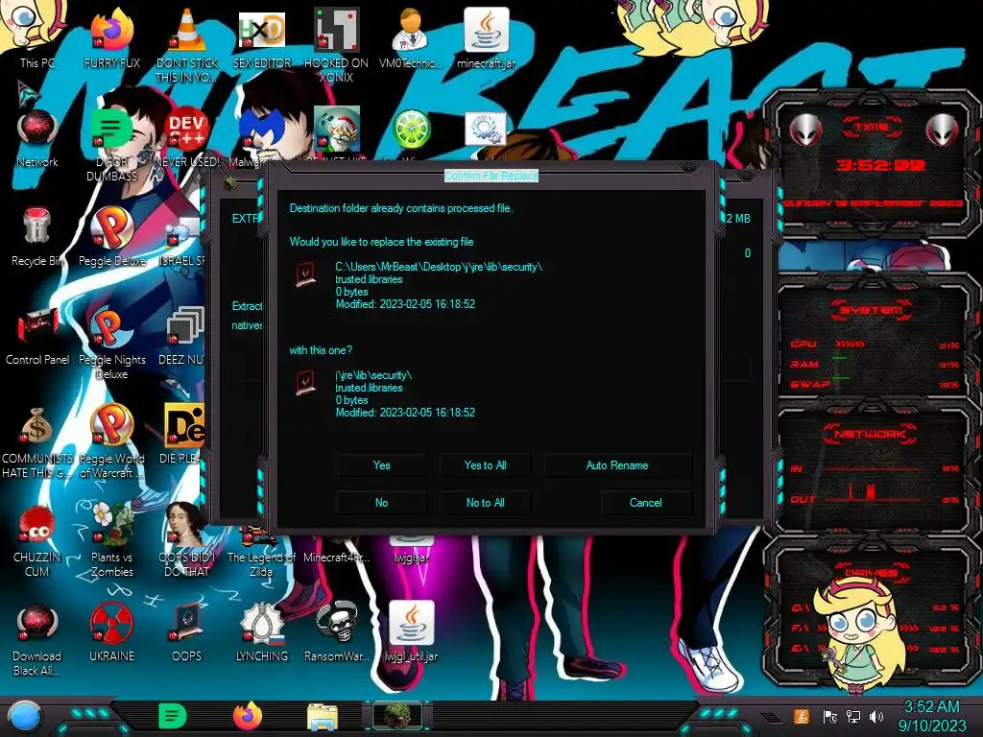Viewport: 983px width, 737px height.
Task: Select the gear settings file icon
Action: pyautogui.click(x=486, y=130)
